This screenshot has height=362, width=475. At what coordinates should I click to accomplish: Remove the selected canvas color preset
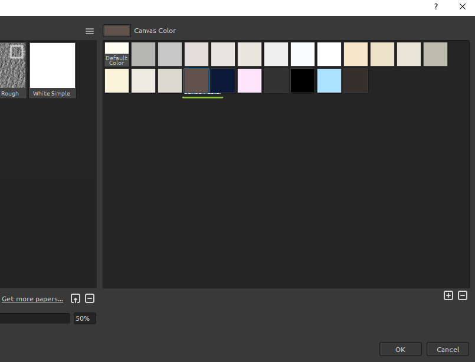tap(463, 295)
